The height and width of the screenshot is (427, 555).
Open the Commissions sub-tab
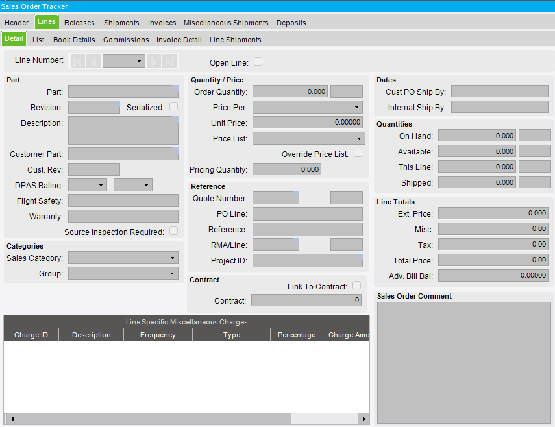click(x=126, y=40)
